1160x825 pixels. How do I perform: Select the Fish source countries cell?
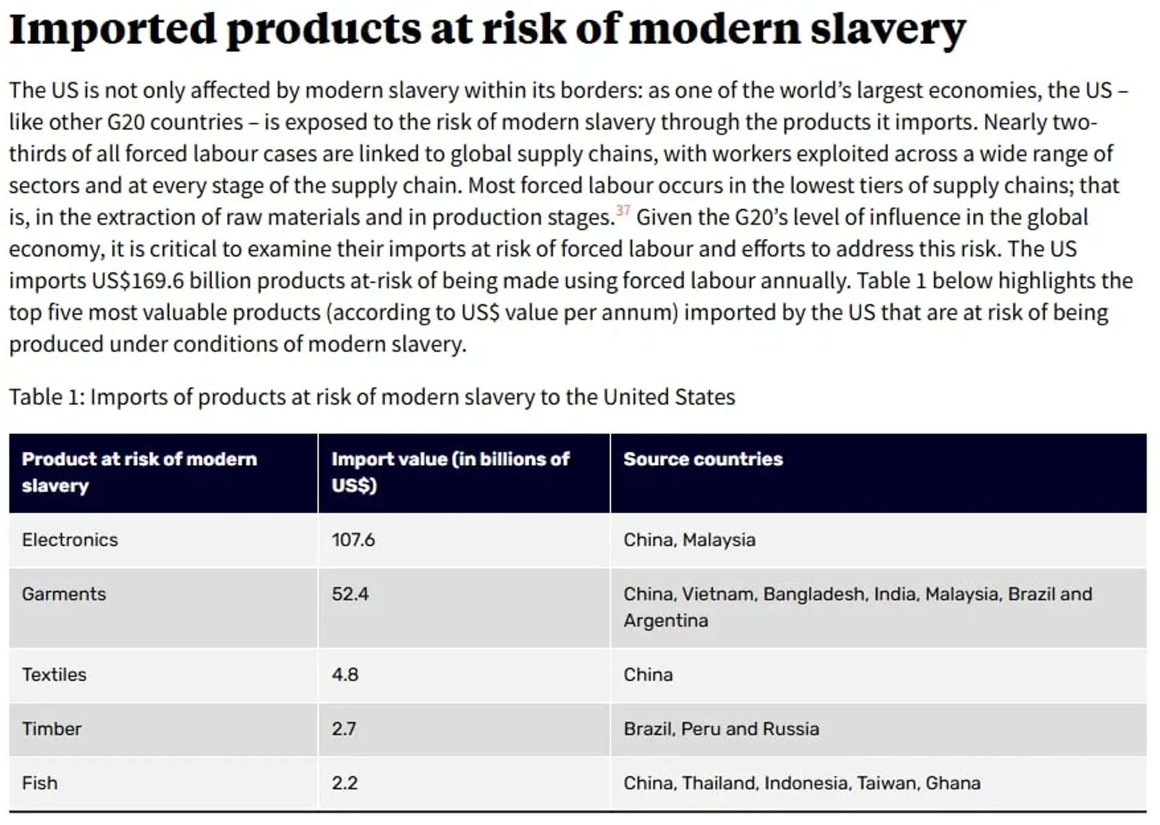pyautogui.click(x=878, y=783)
